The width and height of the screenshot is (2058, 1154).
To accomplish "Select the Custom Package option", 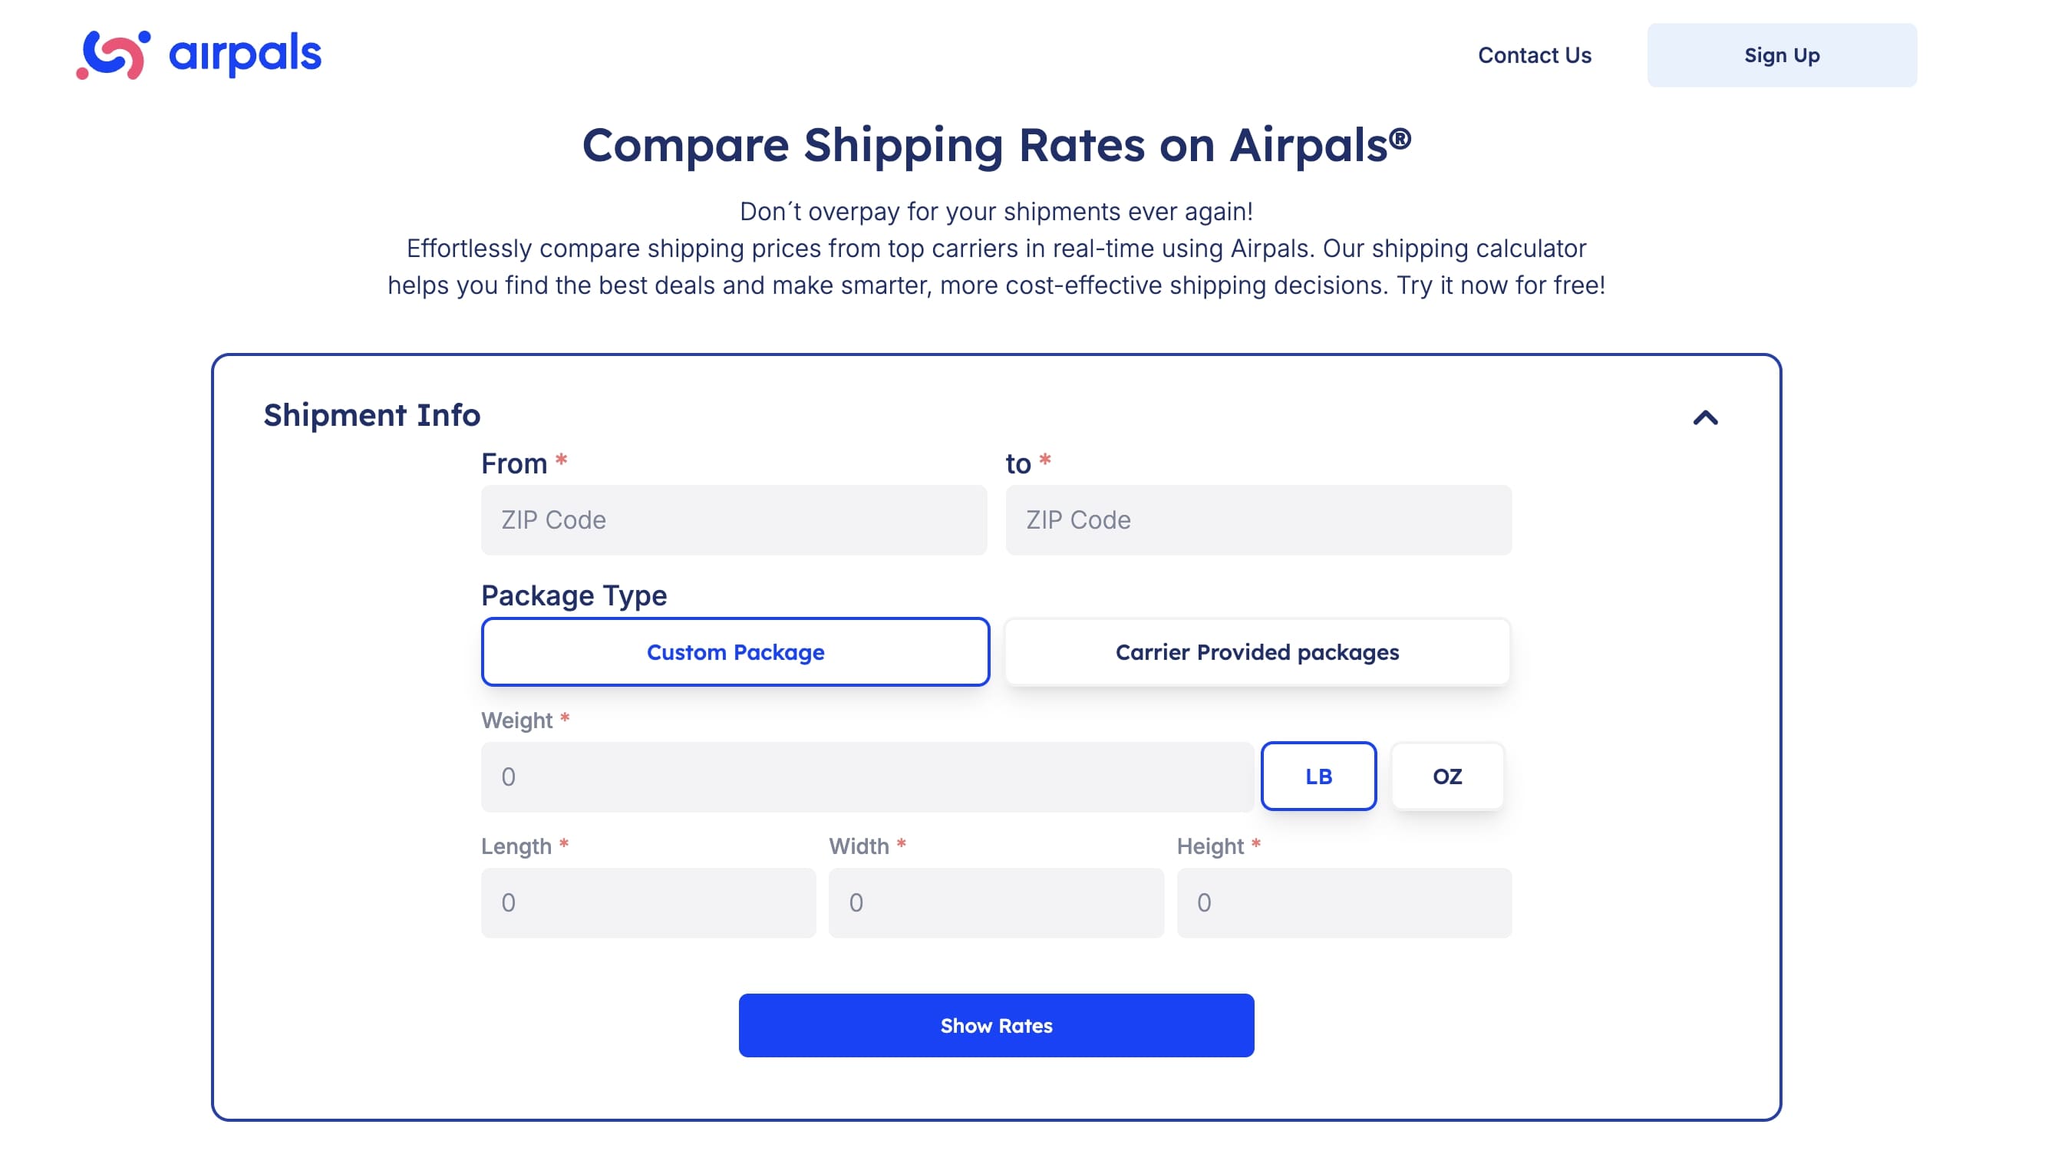I will (735, 651).
